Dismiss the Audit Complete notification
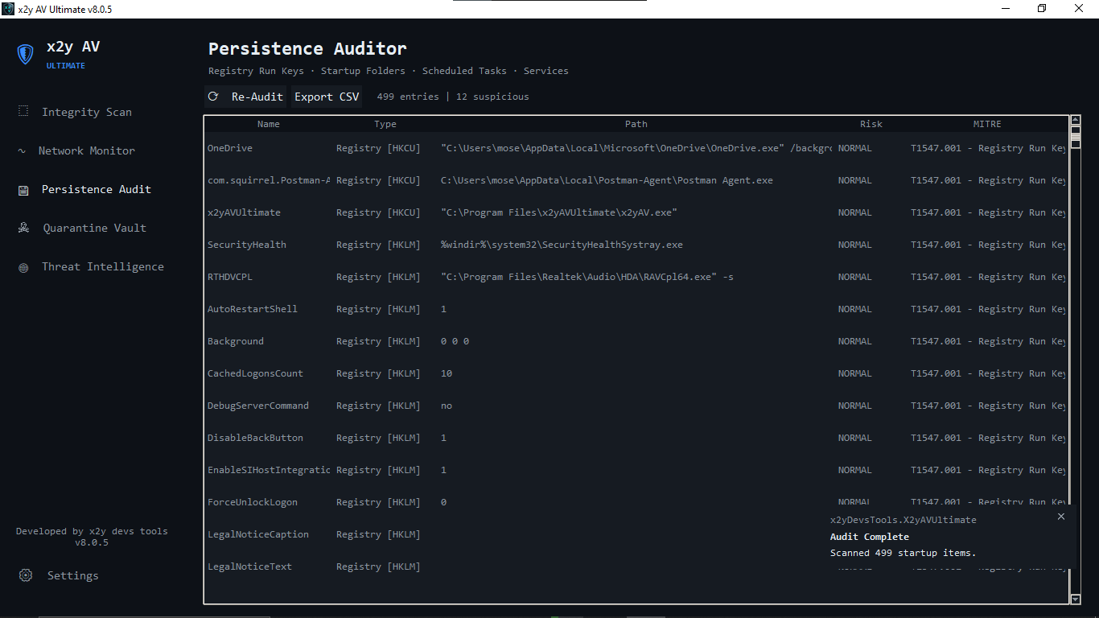 coord(1060,516)
